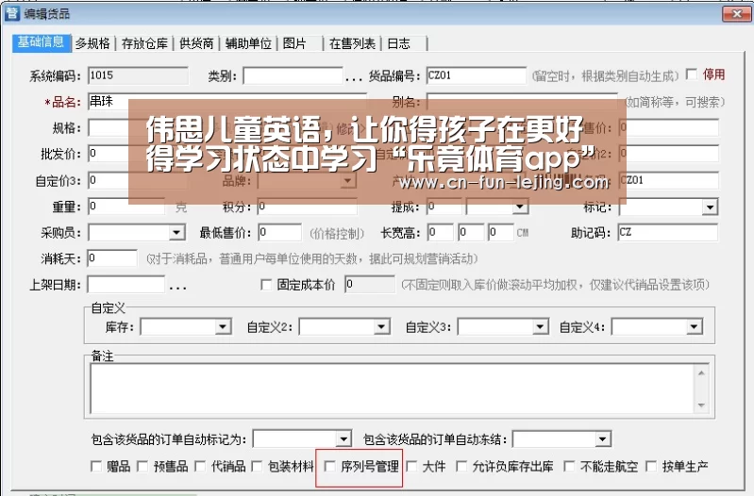The image size is (754, 496).
Task: Click the 消耗天 input field
Action: [112, 258]
